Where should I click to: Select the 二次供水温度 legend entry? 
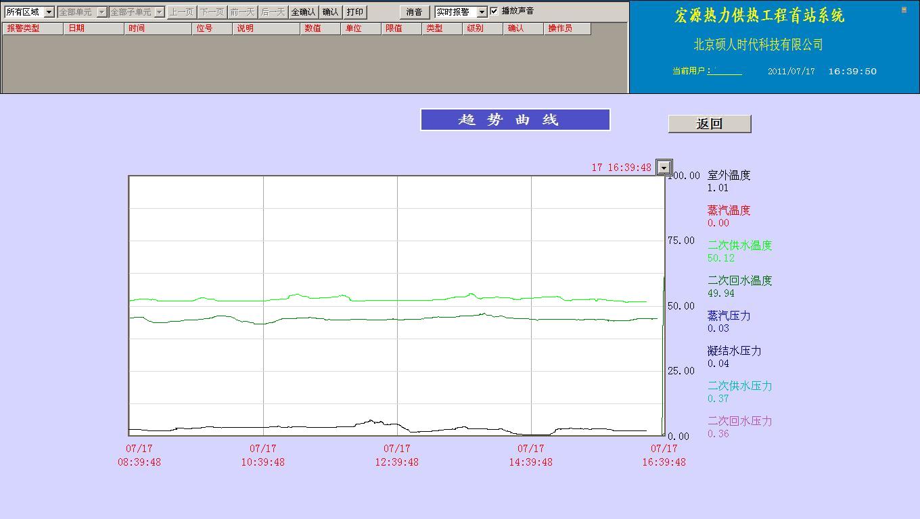click(x=739, y=246)
